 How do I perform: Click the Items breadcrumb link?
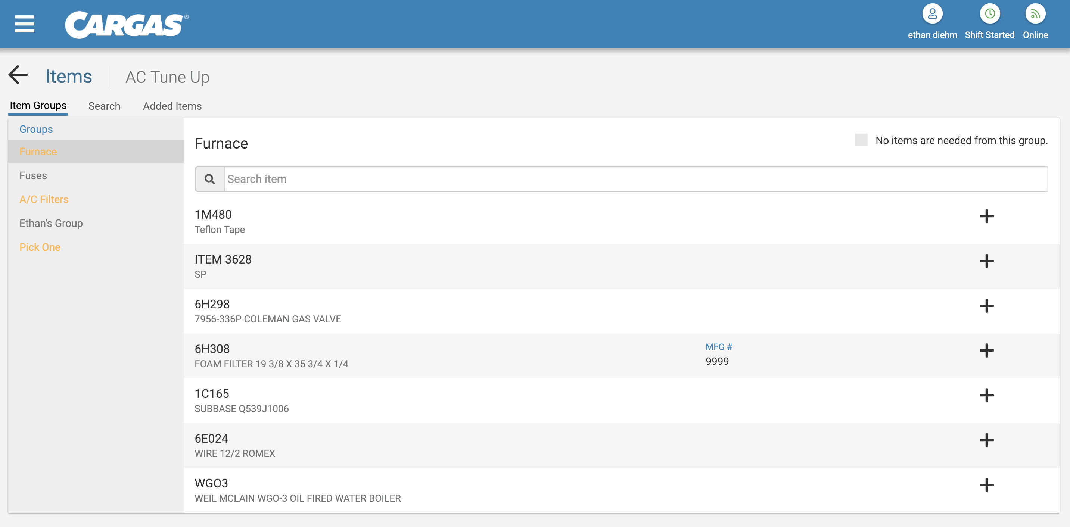69,77
